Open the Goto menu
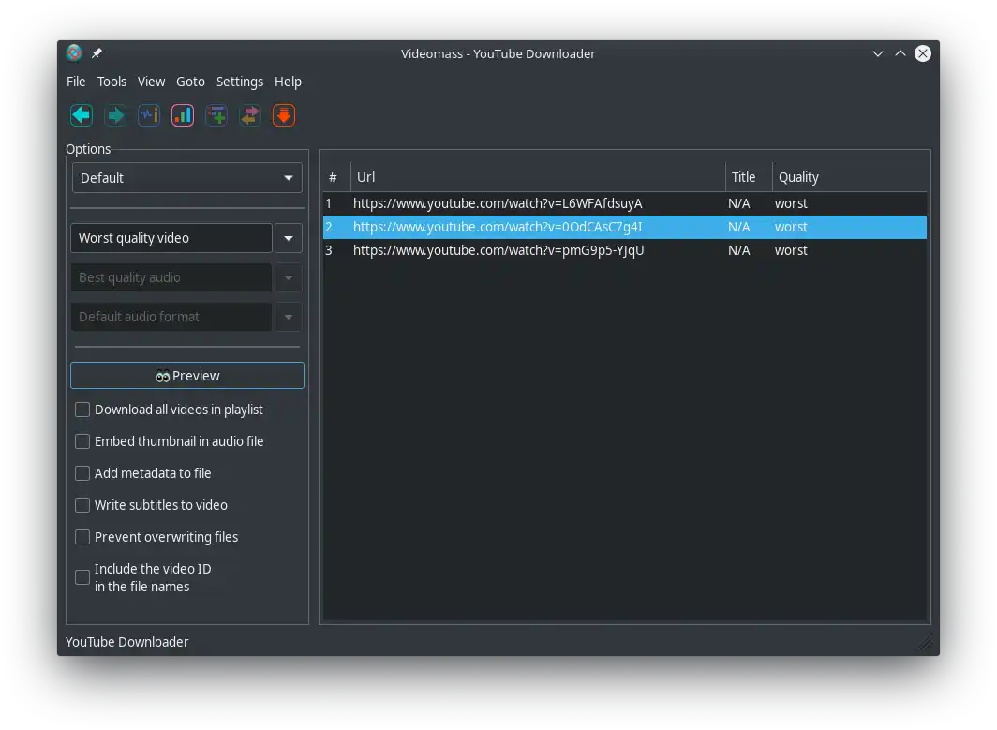Image resolution: width=997 pixels, height=730 pixels. click(190, 82)
